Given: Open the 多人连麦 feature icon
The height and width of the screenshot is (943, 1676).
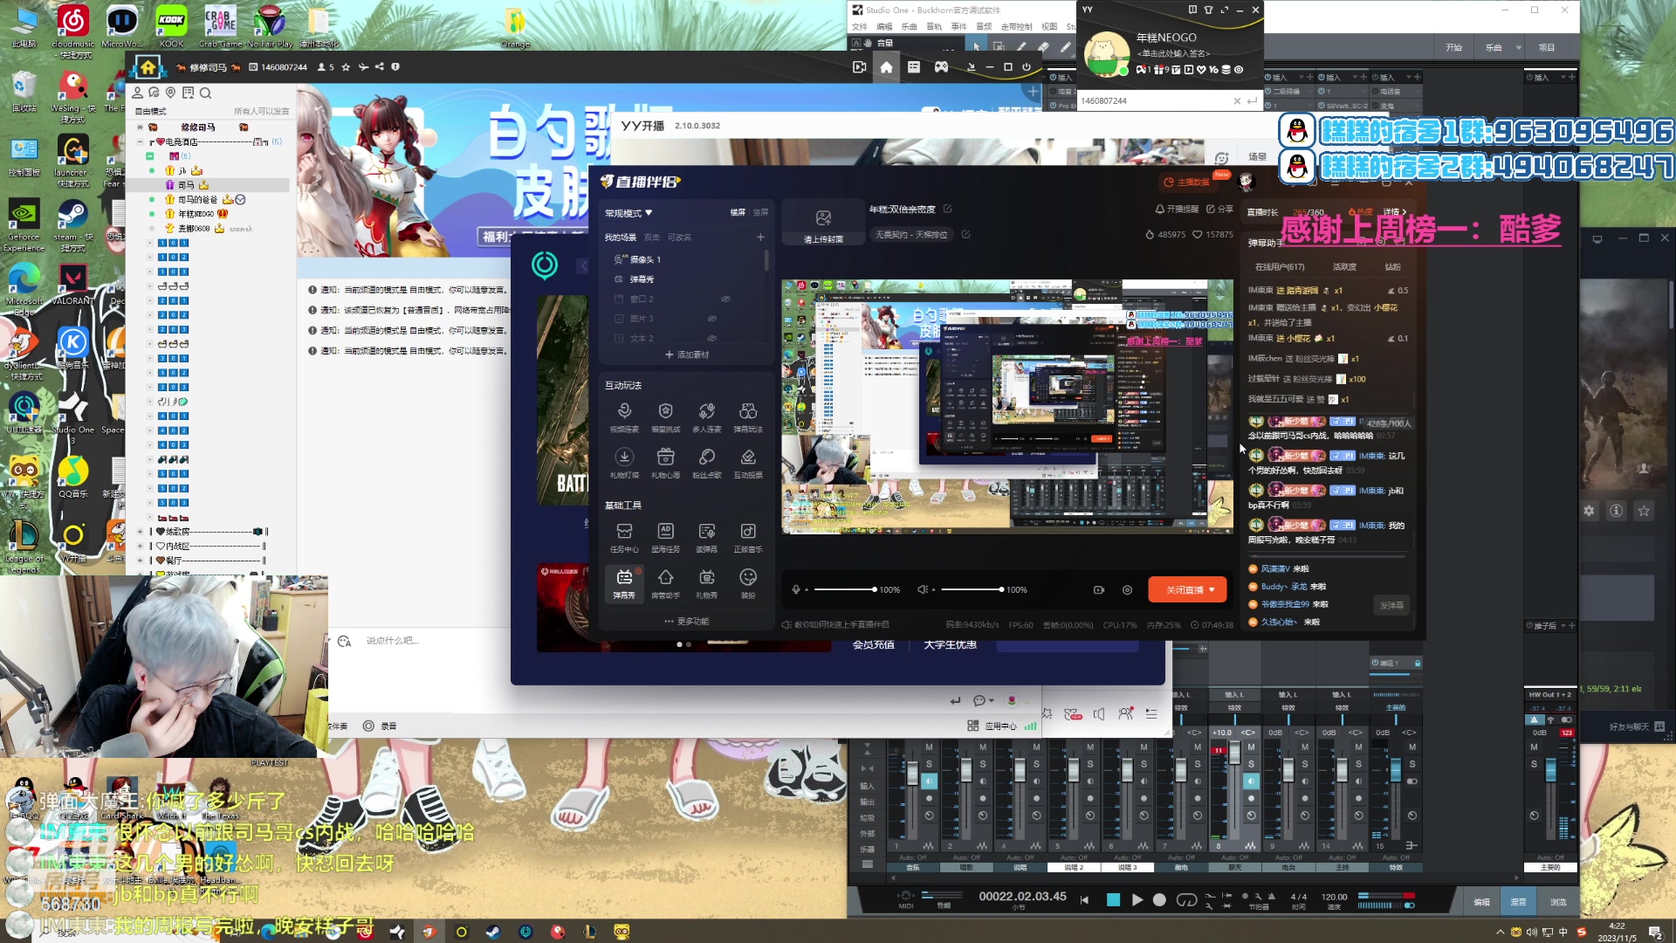Looking at the screenshot, I should 707,416.
